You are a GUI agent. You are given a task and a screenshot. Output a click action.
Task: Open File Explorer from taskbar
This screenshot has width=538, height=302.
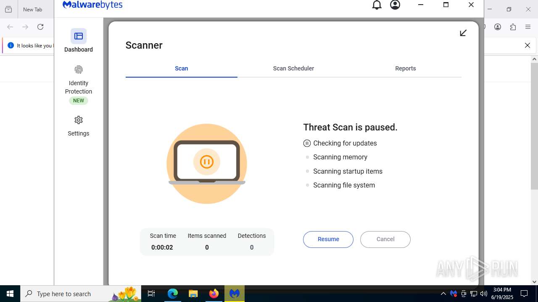[x=193, y=294]
